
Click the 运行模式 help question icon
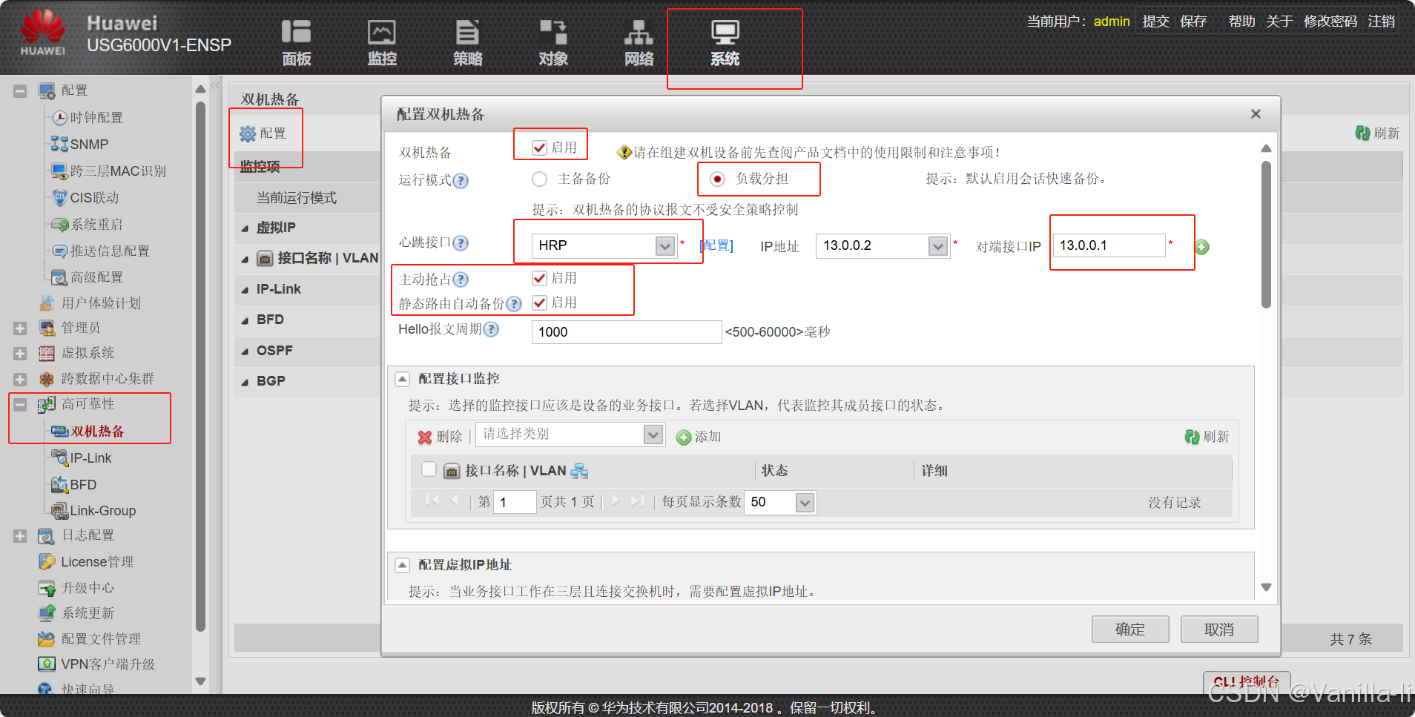[461, 180]
